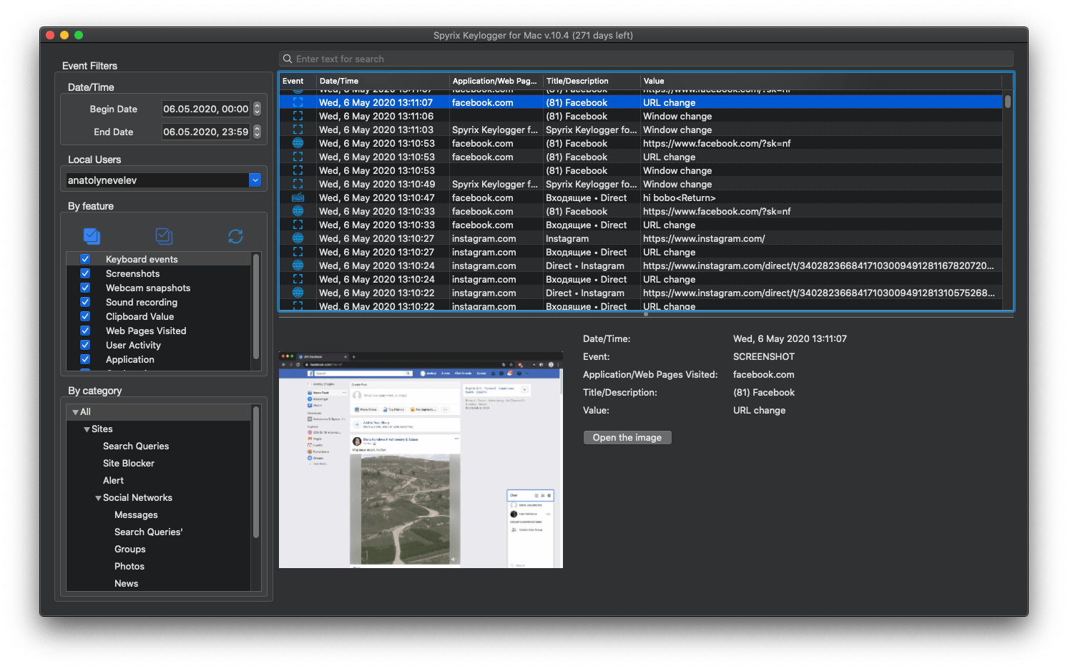Viewport: 1068px width, 669px height.
Task: Uncheck the Webcam snapshots filter
Action: point(84,288)
